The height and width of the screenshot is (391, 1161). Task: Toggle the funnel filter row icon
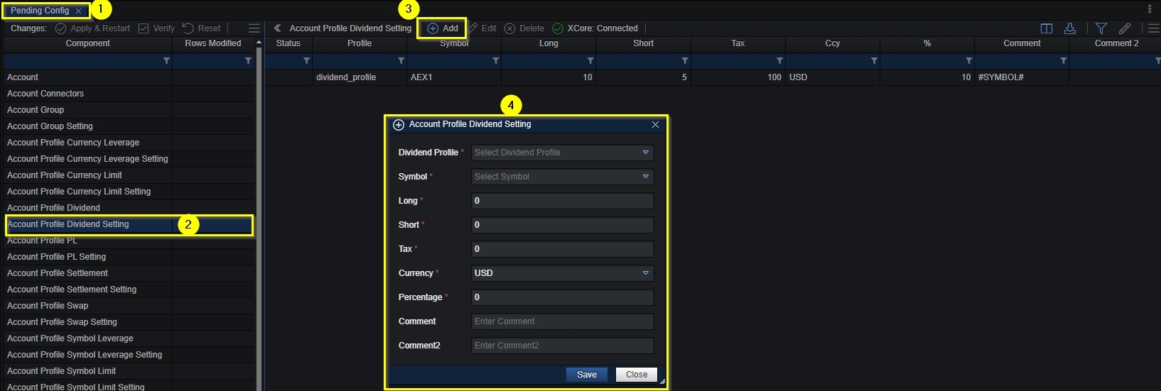[1101, 28]
